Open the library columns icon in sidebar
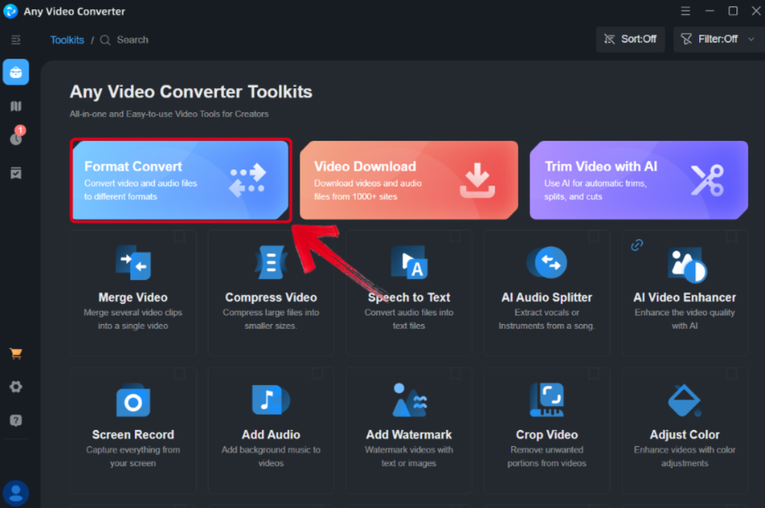The height and width of the screenshot is (508, 765). 15,106
